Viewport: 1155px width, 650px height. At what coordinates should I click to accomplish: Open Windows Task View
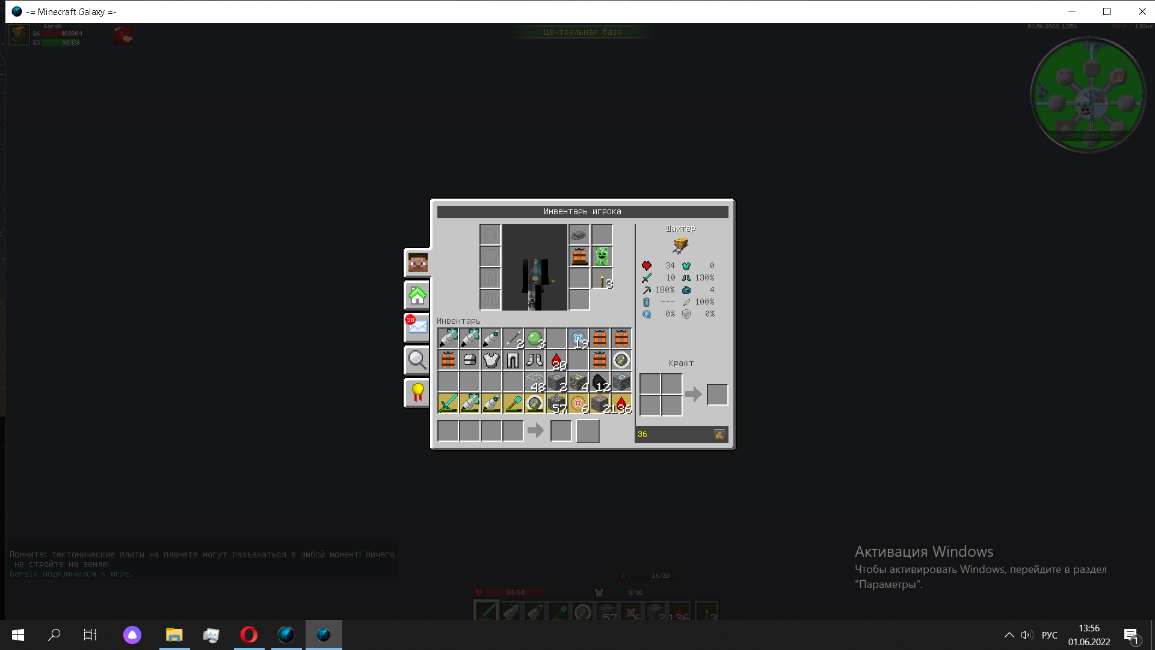pyautogui.click(x=90, y=635)
